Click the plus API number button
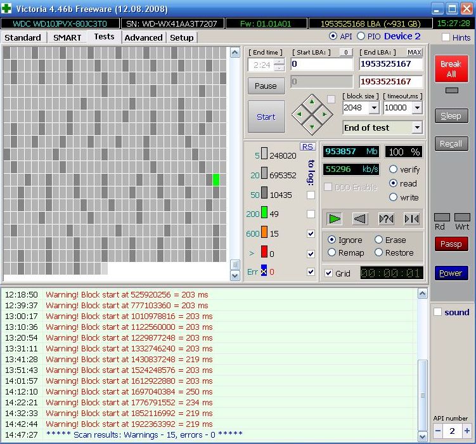Screen dimensions: 476x444 pyautogui.click(x=467, y=431)
